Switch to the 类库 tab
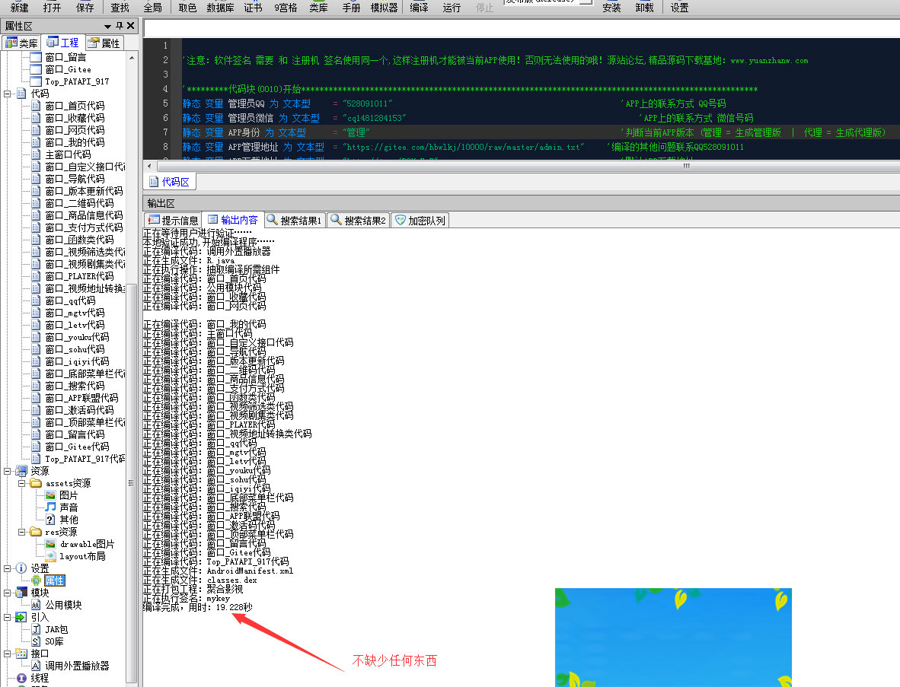 click(21, 43)
